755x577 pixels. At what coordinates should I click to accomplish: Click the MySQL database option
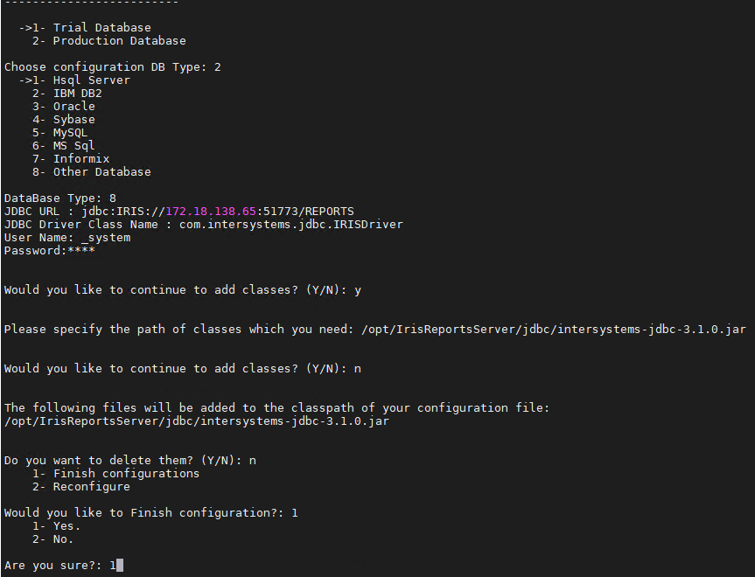coord(70,133)
